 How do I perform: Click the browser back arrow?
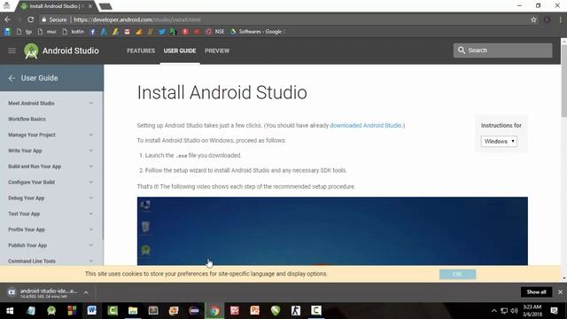pos(7,19)
